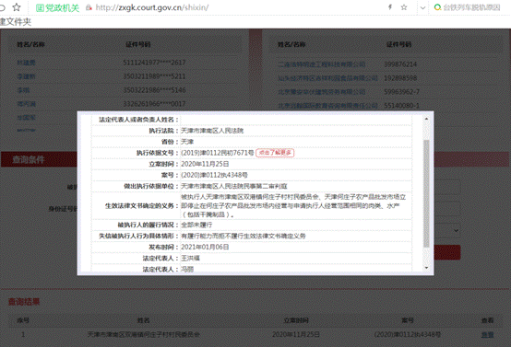Open company link with code 55140080-1

point(327,106)
